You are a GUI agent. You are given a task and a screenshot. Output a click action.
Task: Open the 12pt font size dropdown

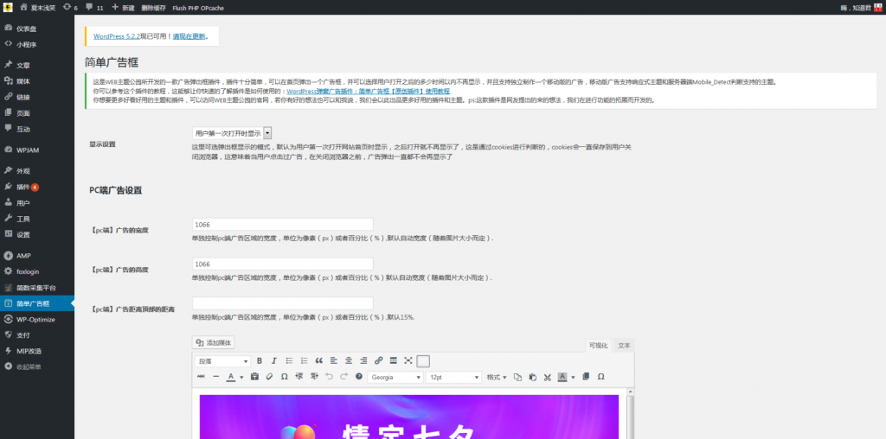[x=453, y=377]
